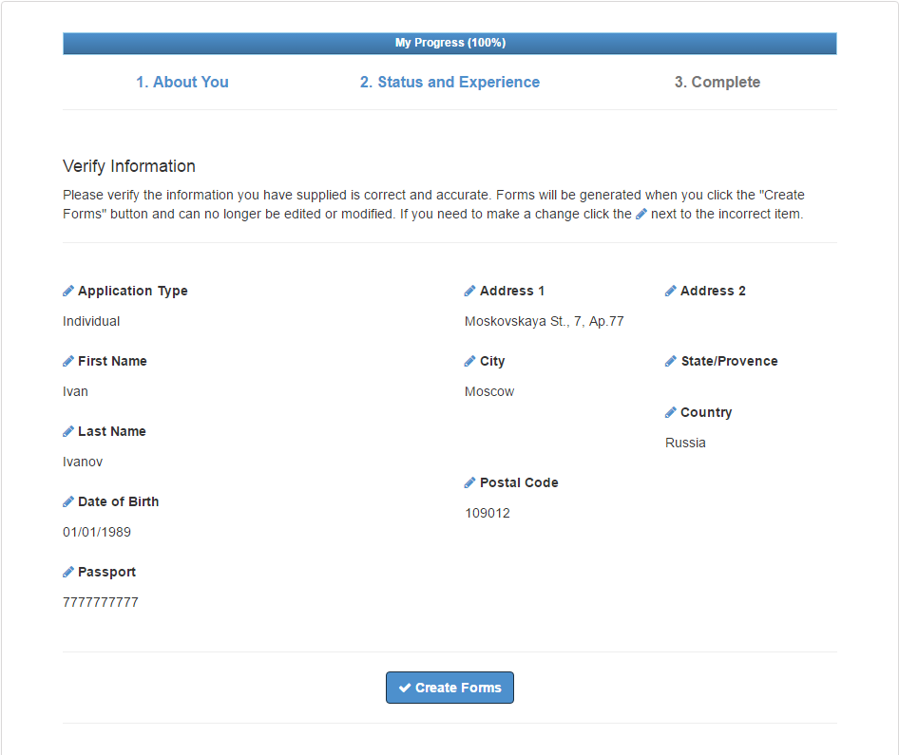Edit Passport with pencil icon
Screen dimensions: 899x755
tap(68, 572)
